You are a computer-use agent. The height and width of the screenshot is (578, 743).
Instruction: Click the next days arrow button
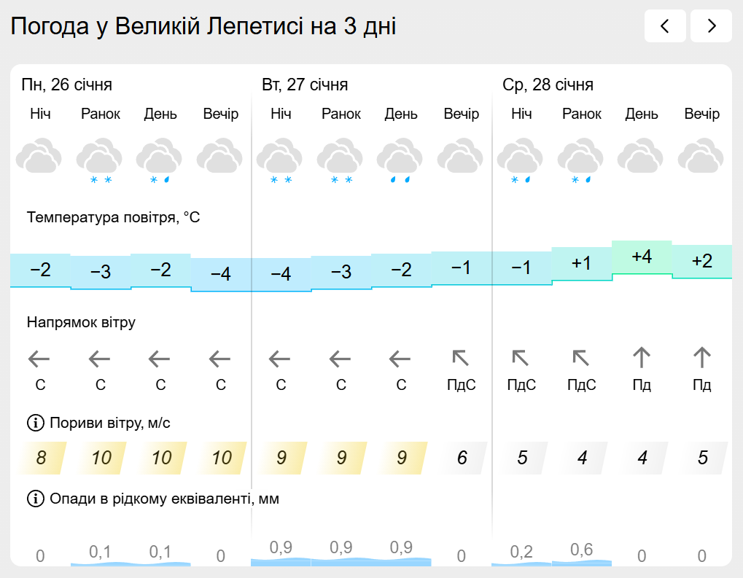click(711, 26)
